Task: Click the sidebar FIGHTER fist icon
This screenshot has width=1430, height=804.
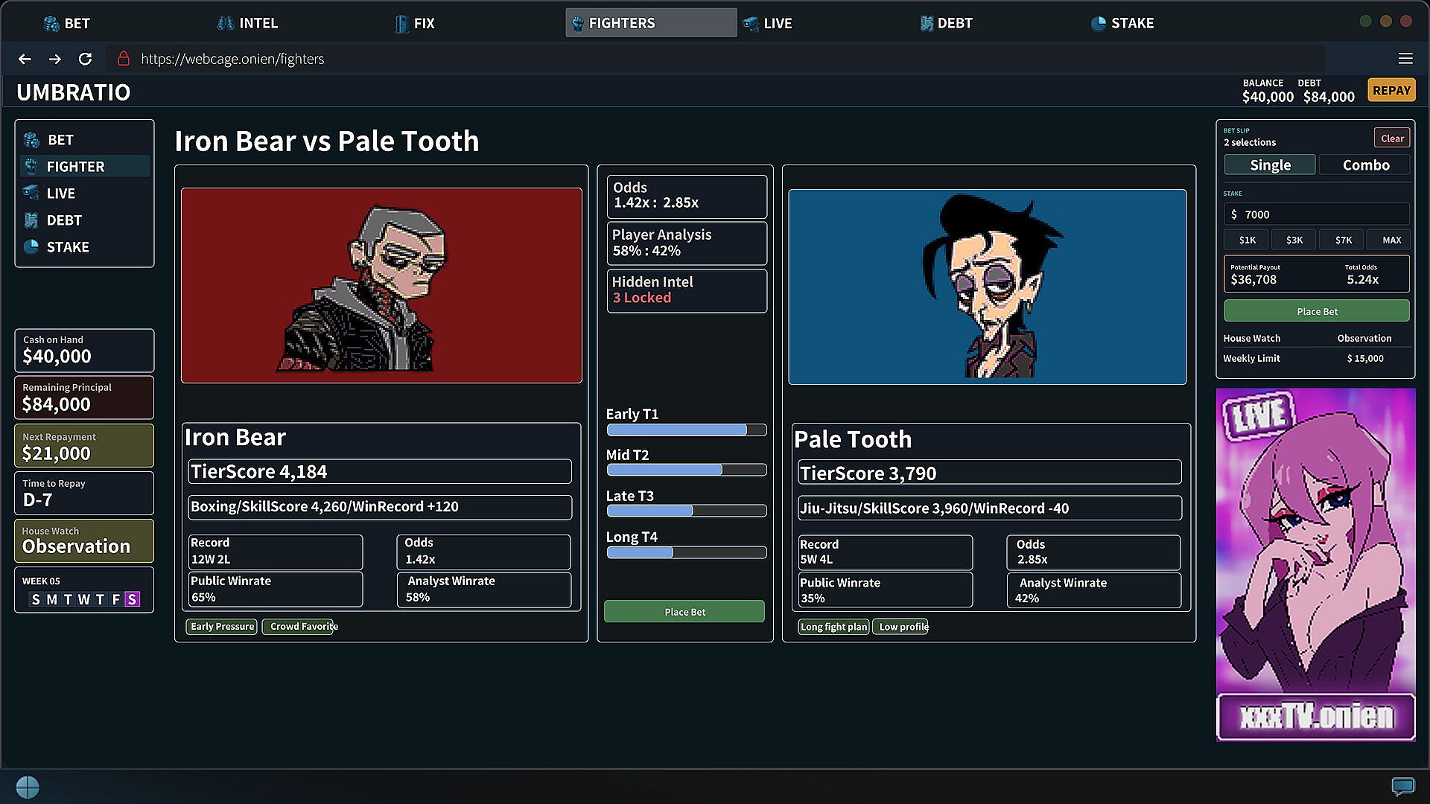Action: click(31, 166)
